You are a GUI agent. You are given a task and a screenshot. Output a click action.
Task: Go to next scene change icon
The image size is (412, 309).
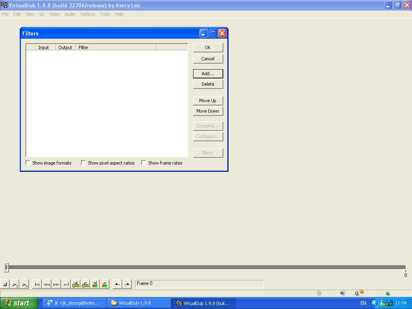tap(105, 284)
